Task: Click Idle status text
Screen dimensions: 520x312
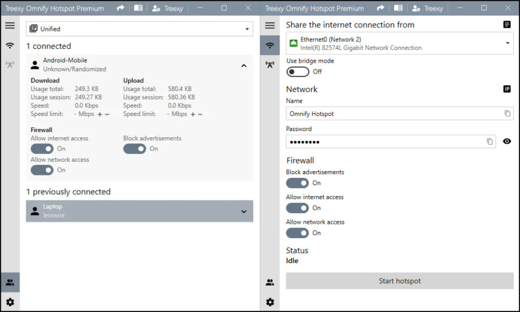Action: tap(292, 261)
